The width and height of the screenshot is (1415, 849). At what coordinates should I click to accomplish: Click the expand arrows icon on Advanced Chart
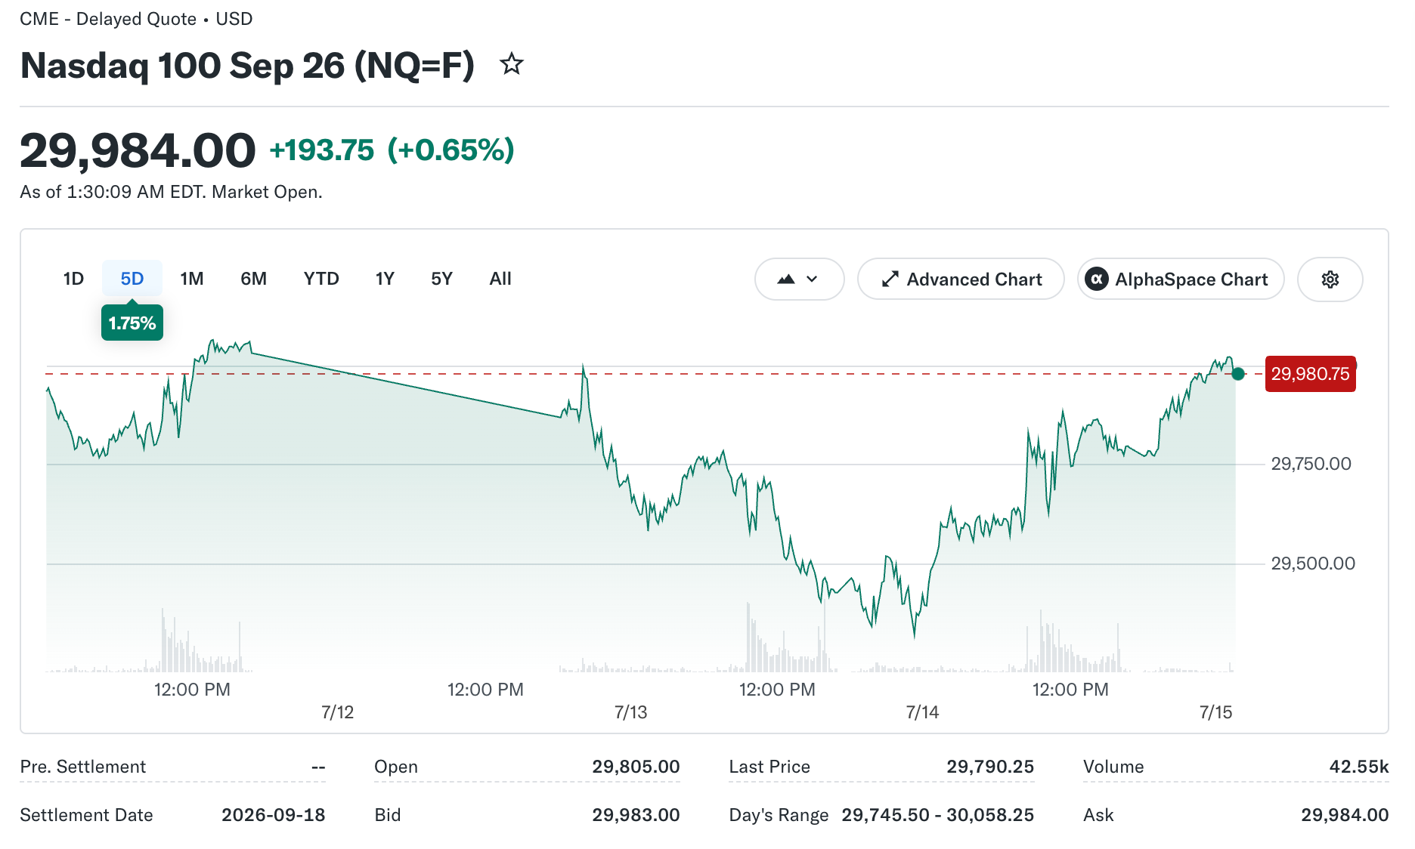(890, 279)
